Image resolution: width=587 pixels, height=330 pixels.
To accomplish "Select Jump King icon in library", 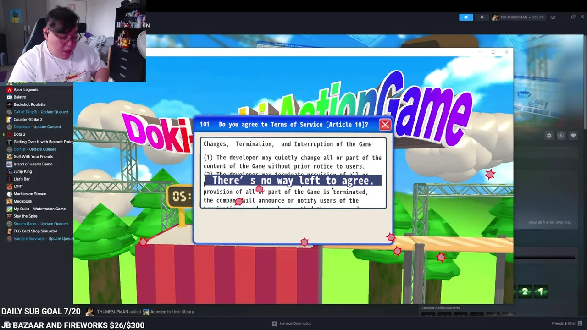I will [x=9, y=171].
